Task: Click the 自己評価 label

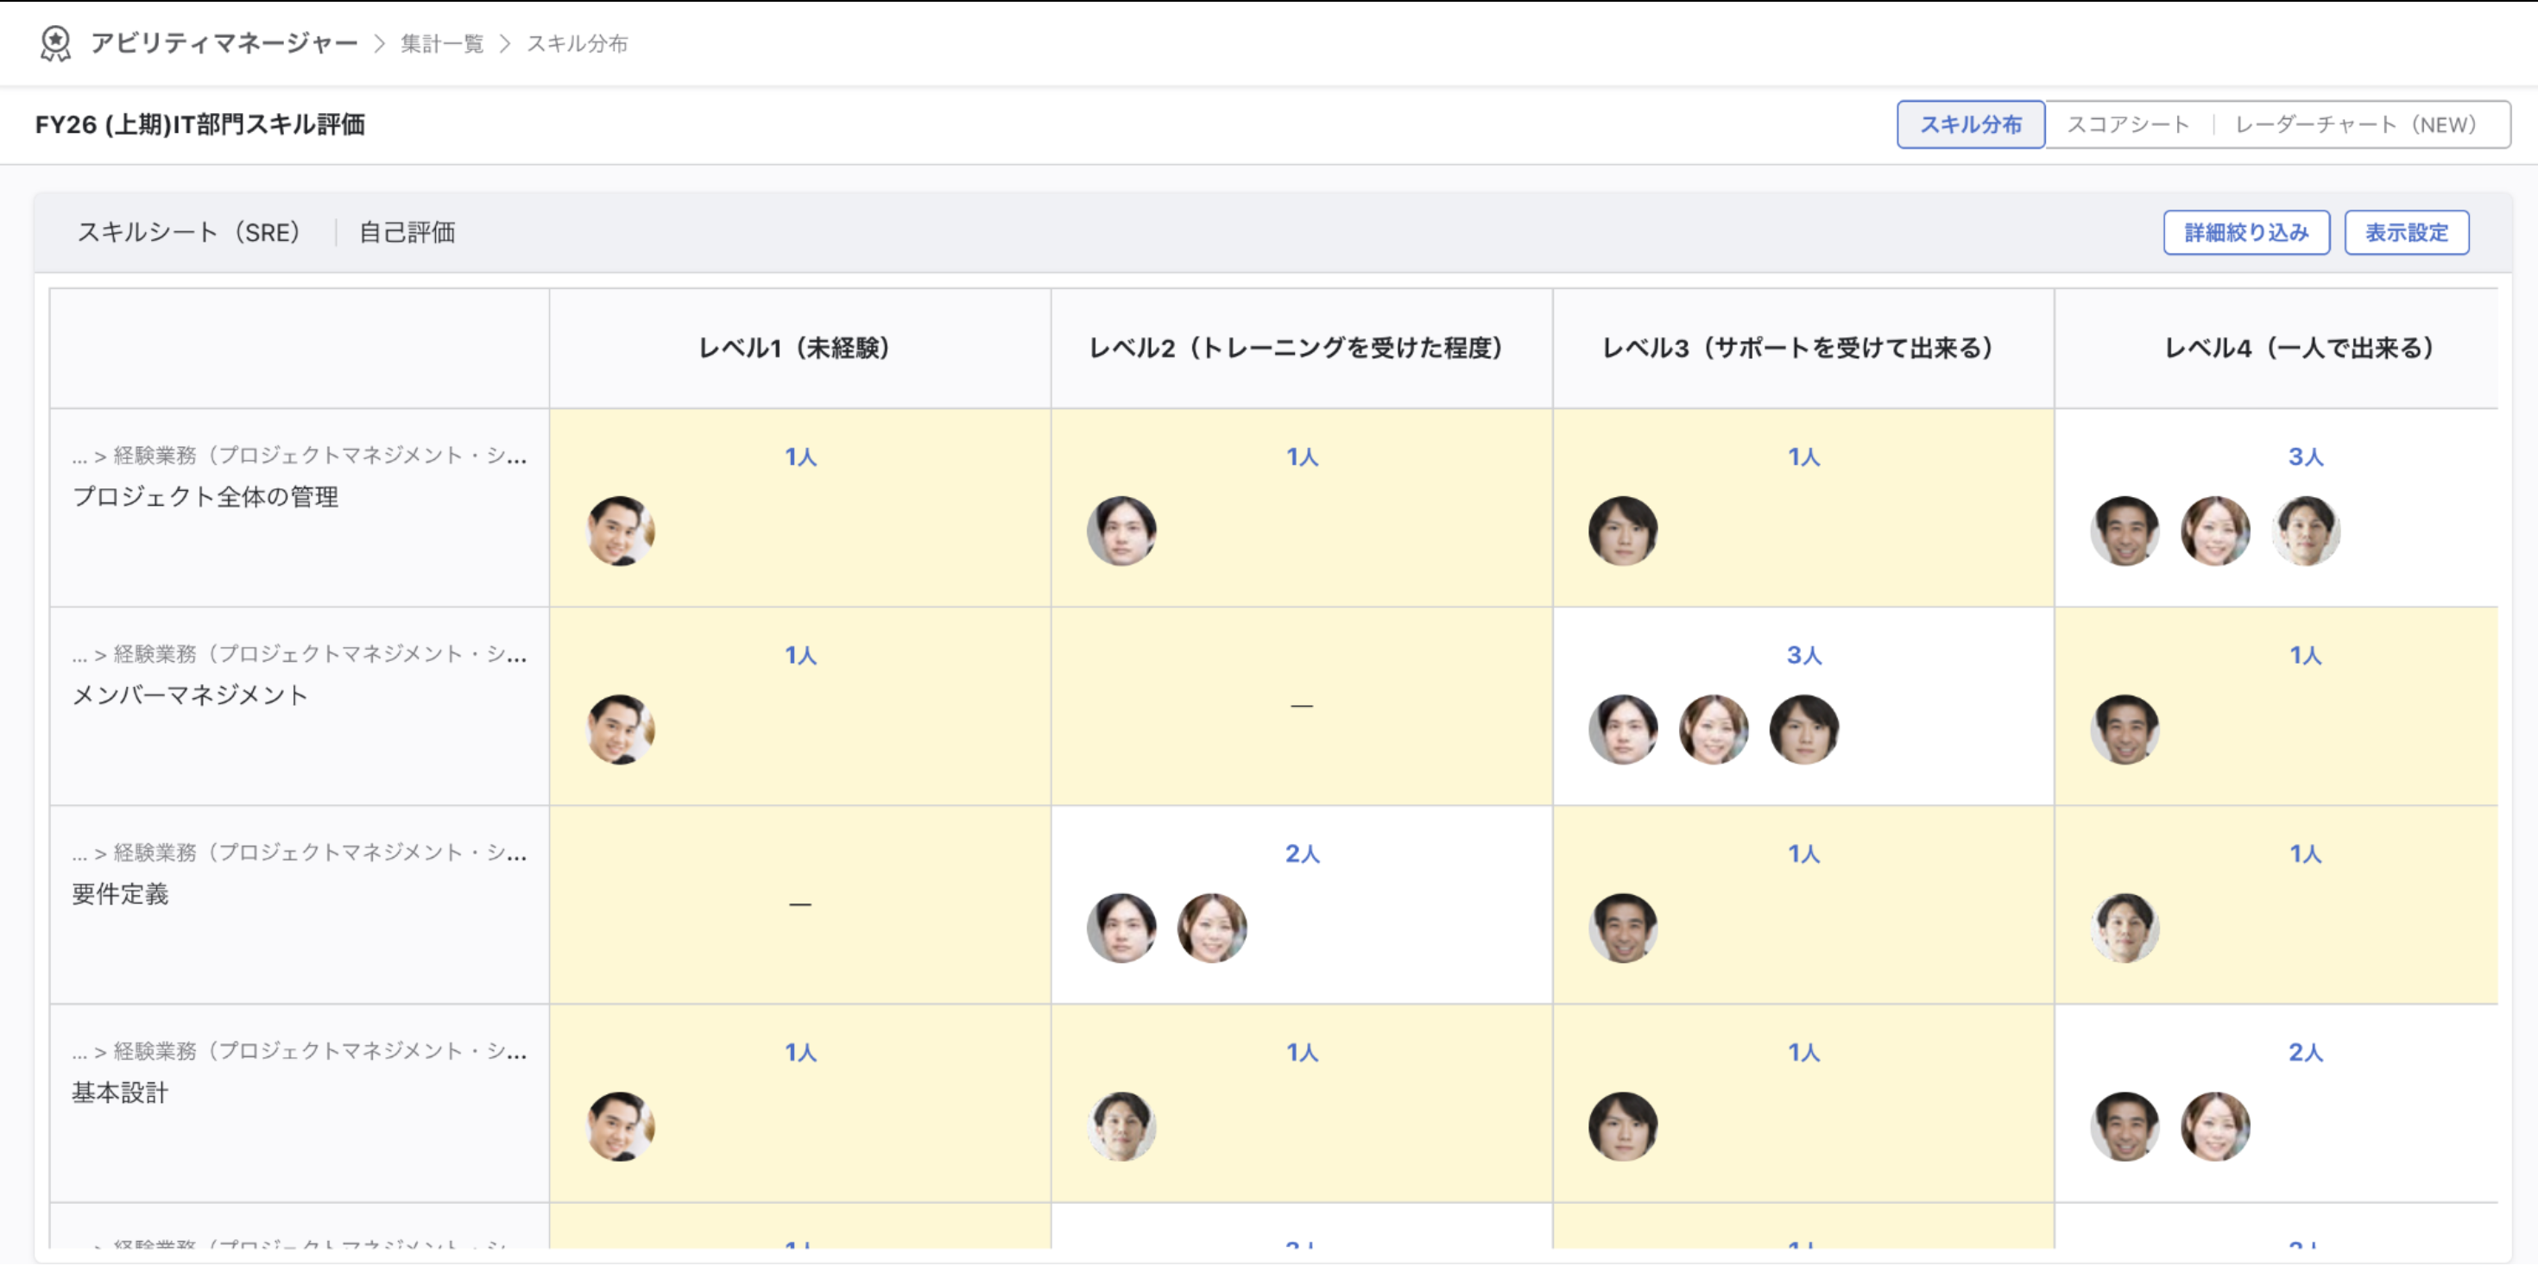Action: click(x=407, y=232)
